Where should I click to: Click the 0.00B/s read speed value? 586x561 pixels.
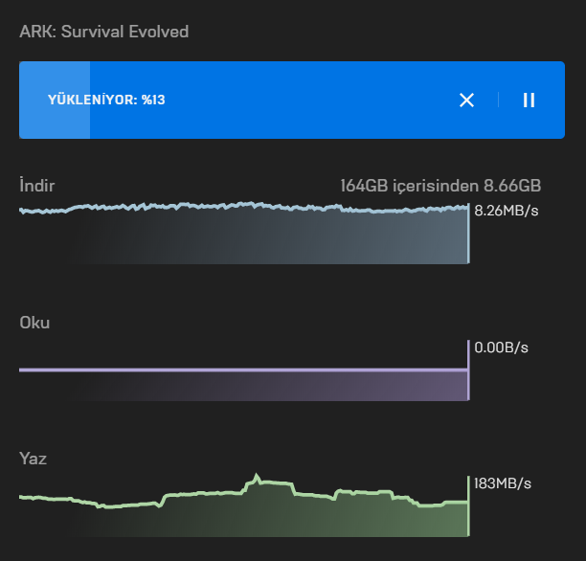click(502, 348)
